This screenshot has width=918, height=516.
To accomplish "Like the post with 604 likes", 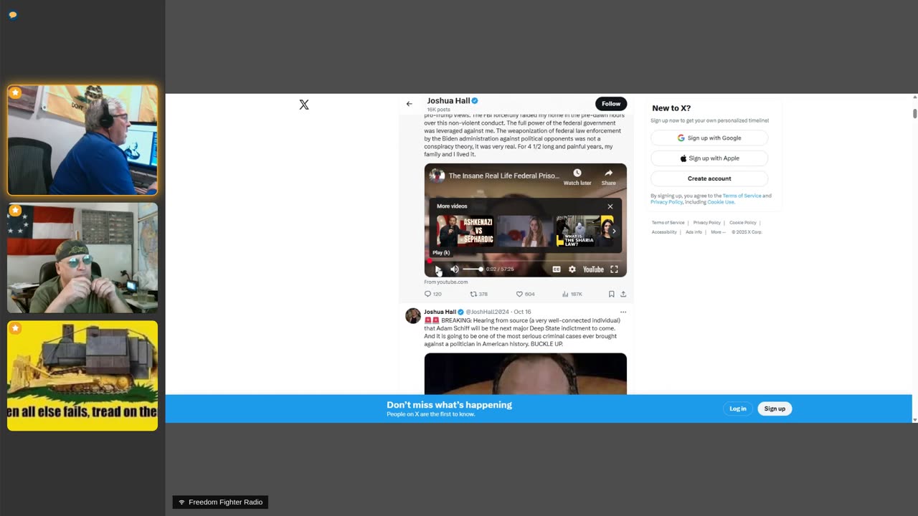I will pyautogui.click(x=525, y=294).
